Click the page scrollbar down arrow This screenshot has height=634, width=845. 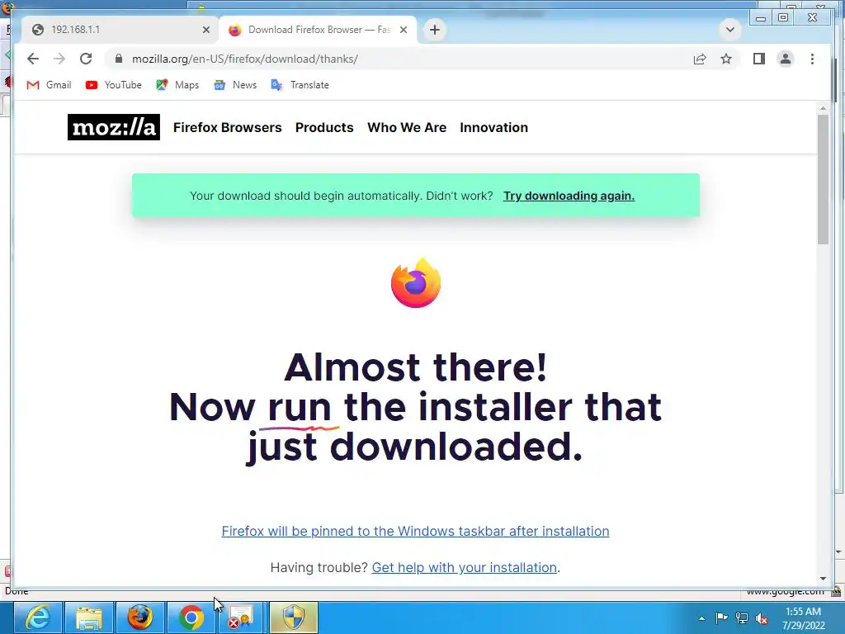click(x=823, y=579)
